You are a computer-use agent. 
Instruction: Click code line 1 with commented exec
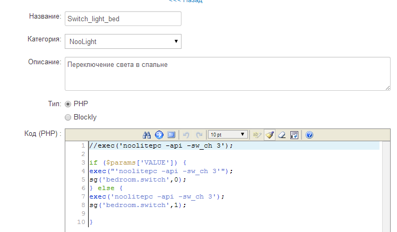(x=161, y=145)
